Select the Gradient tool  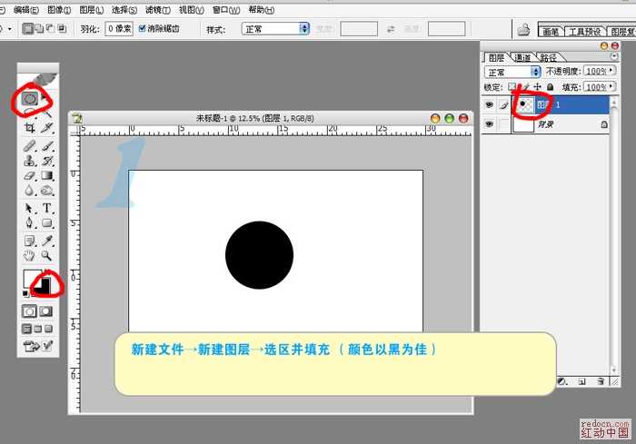[47, 175]
